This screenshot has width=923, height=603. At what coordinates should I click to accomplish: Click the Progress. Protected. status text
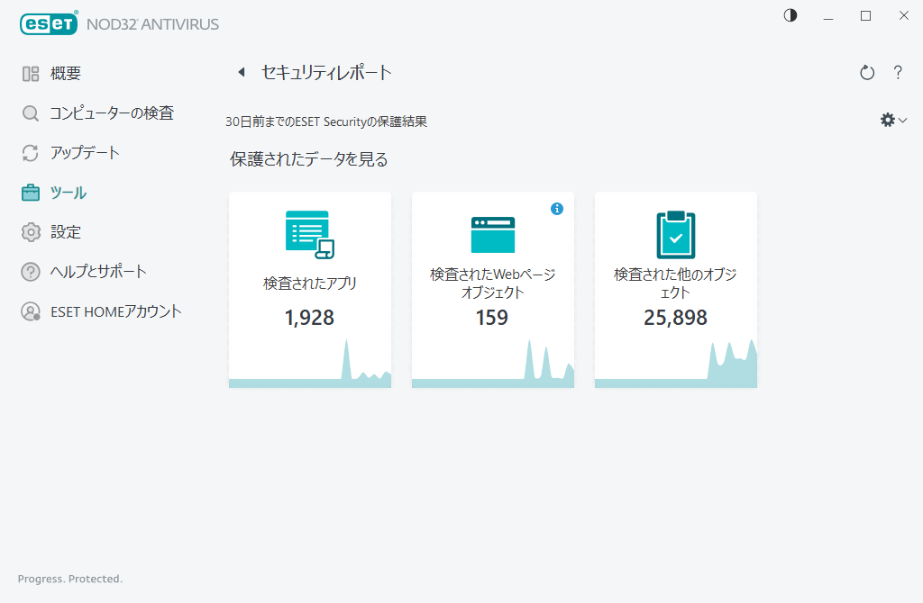(69, 579)
